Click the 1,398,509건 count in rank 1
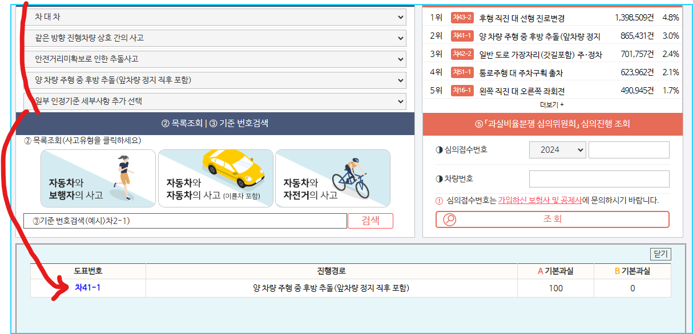 point(634,18)
